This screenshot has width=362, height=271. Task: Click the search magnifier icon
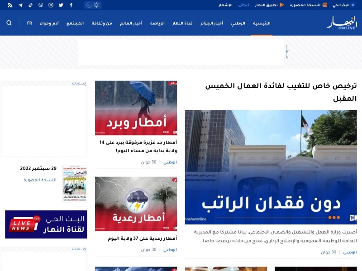pos(9,23)
